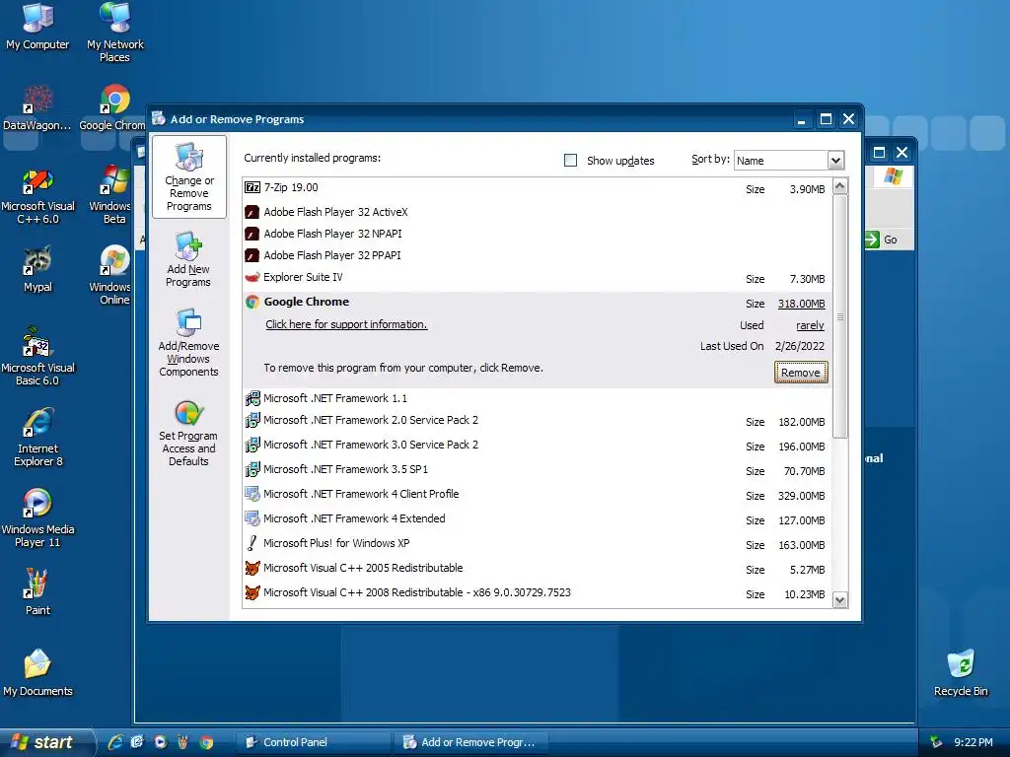This screenshot has width=1010, height=757.
Task: Select Visual C++ 2008 Redistributable icon
Action: 252,592
